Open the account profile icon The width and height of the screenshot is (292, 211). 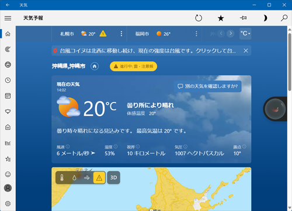(8, 188)
